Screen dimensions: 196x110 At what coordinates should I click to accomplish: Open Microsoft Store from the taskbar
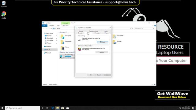[x=62, y=108]
